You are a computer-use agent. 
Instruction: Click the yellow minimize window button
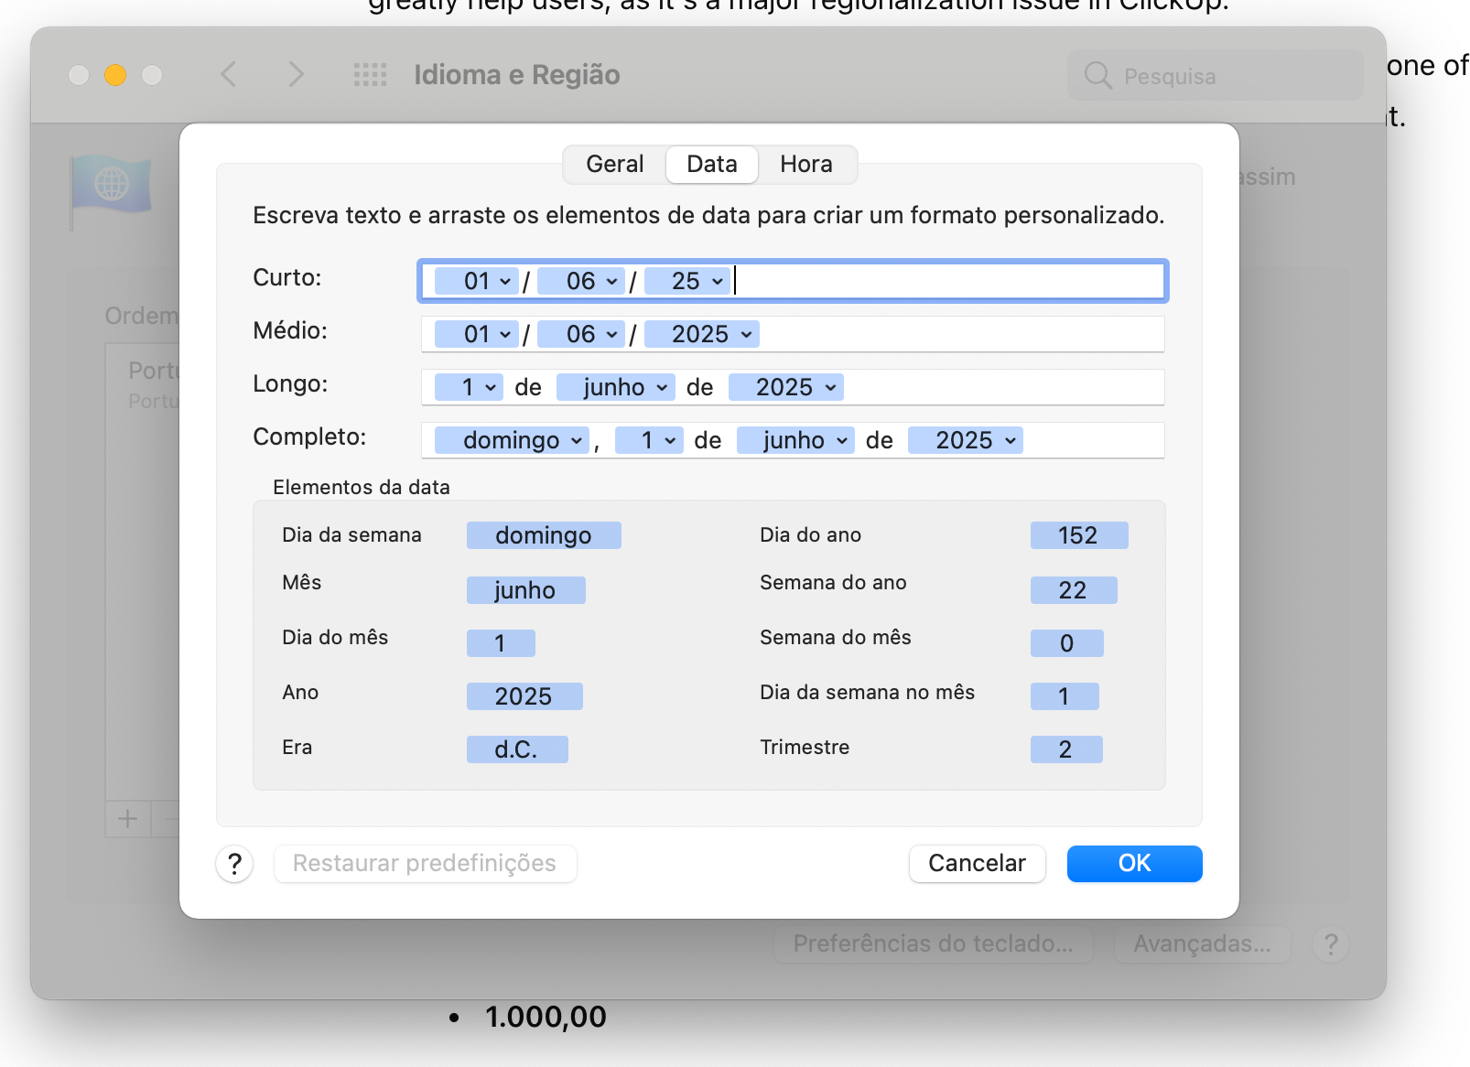point(115,75)
